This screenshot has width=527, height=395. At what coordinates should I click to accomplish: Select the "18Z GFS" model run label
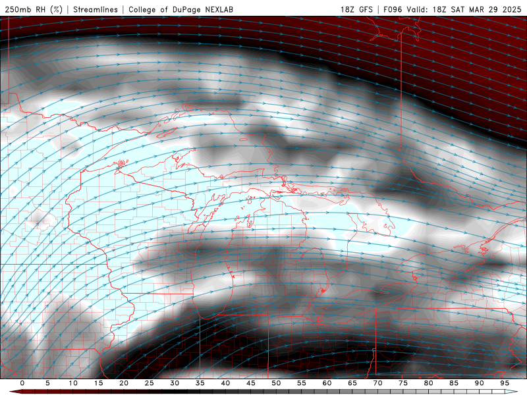tap(356, 9)
